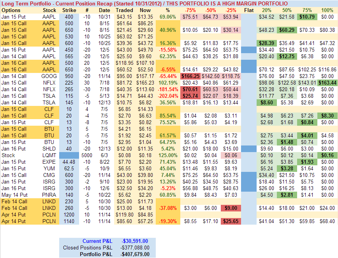
Task: Select the Closed Positions P&L value cell
Action: coord(134,248)
